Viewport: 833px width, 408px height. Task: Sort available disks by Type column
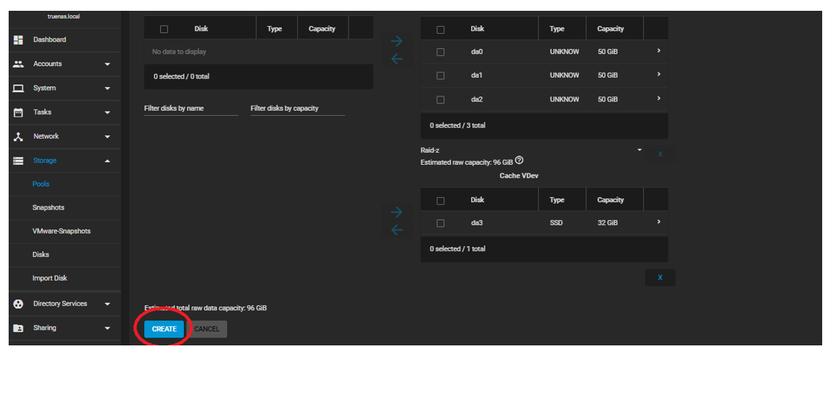click(x=275, y=29)
